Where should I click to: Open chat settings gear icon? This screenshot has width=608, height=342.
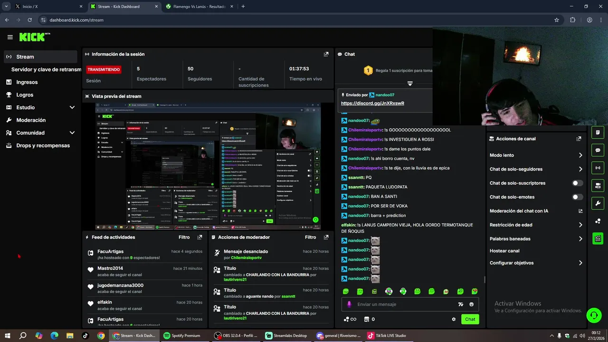click(454, 319)
